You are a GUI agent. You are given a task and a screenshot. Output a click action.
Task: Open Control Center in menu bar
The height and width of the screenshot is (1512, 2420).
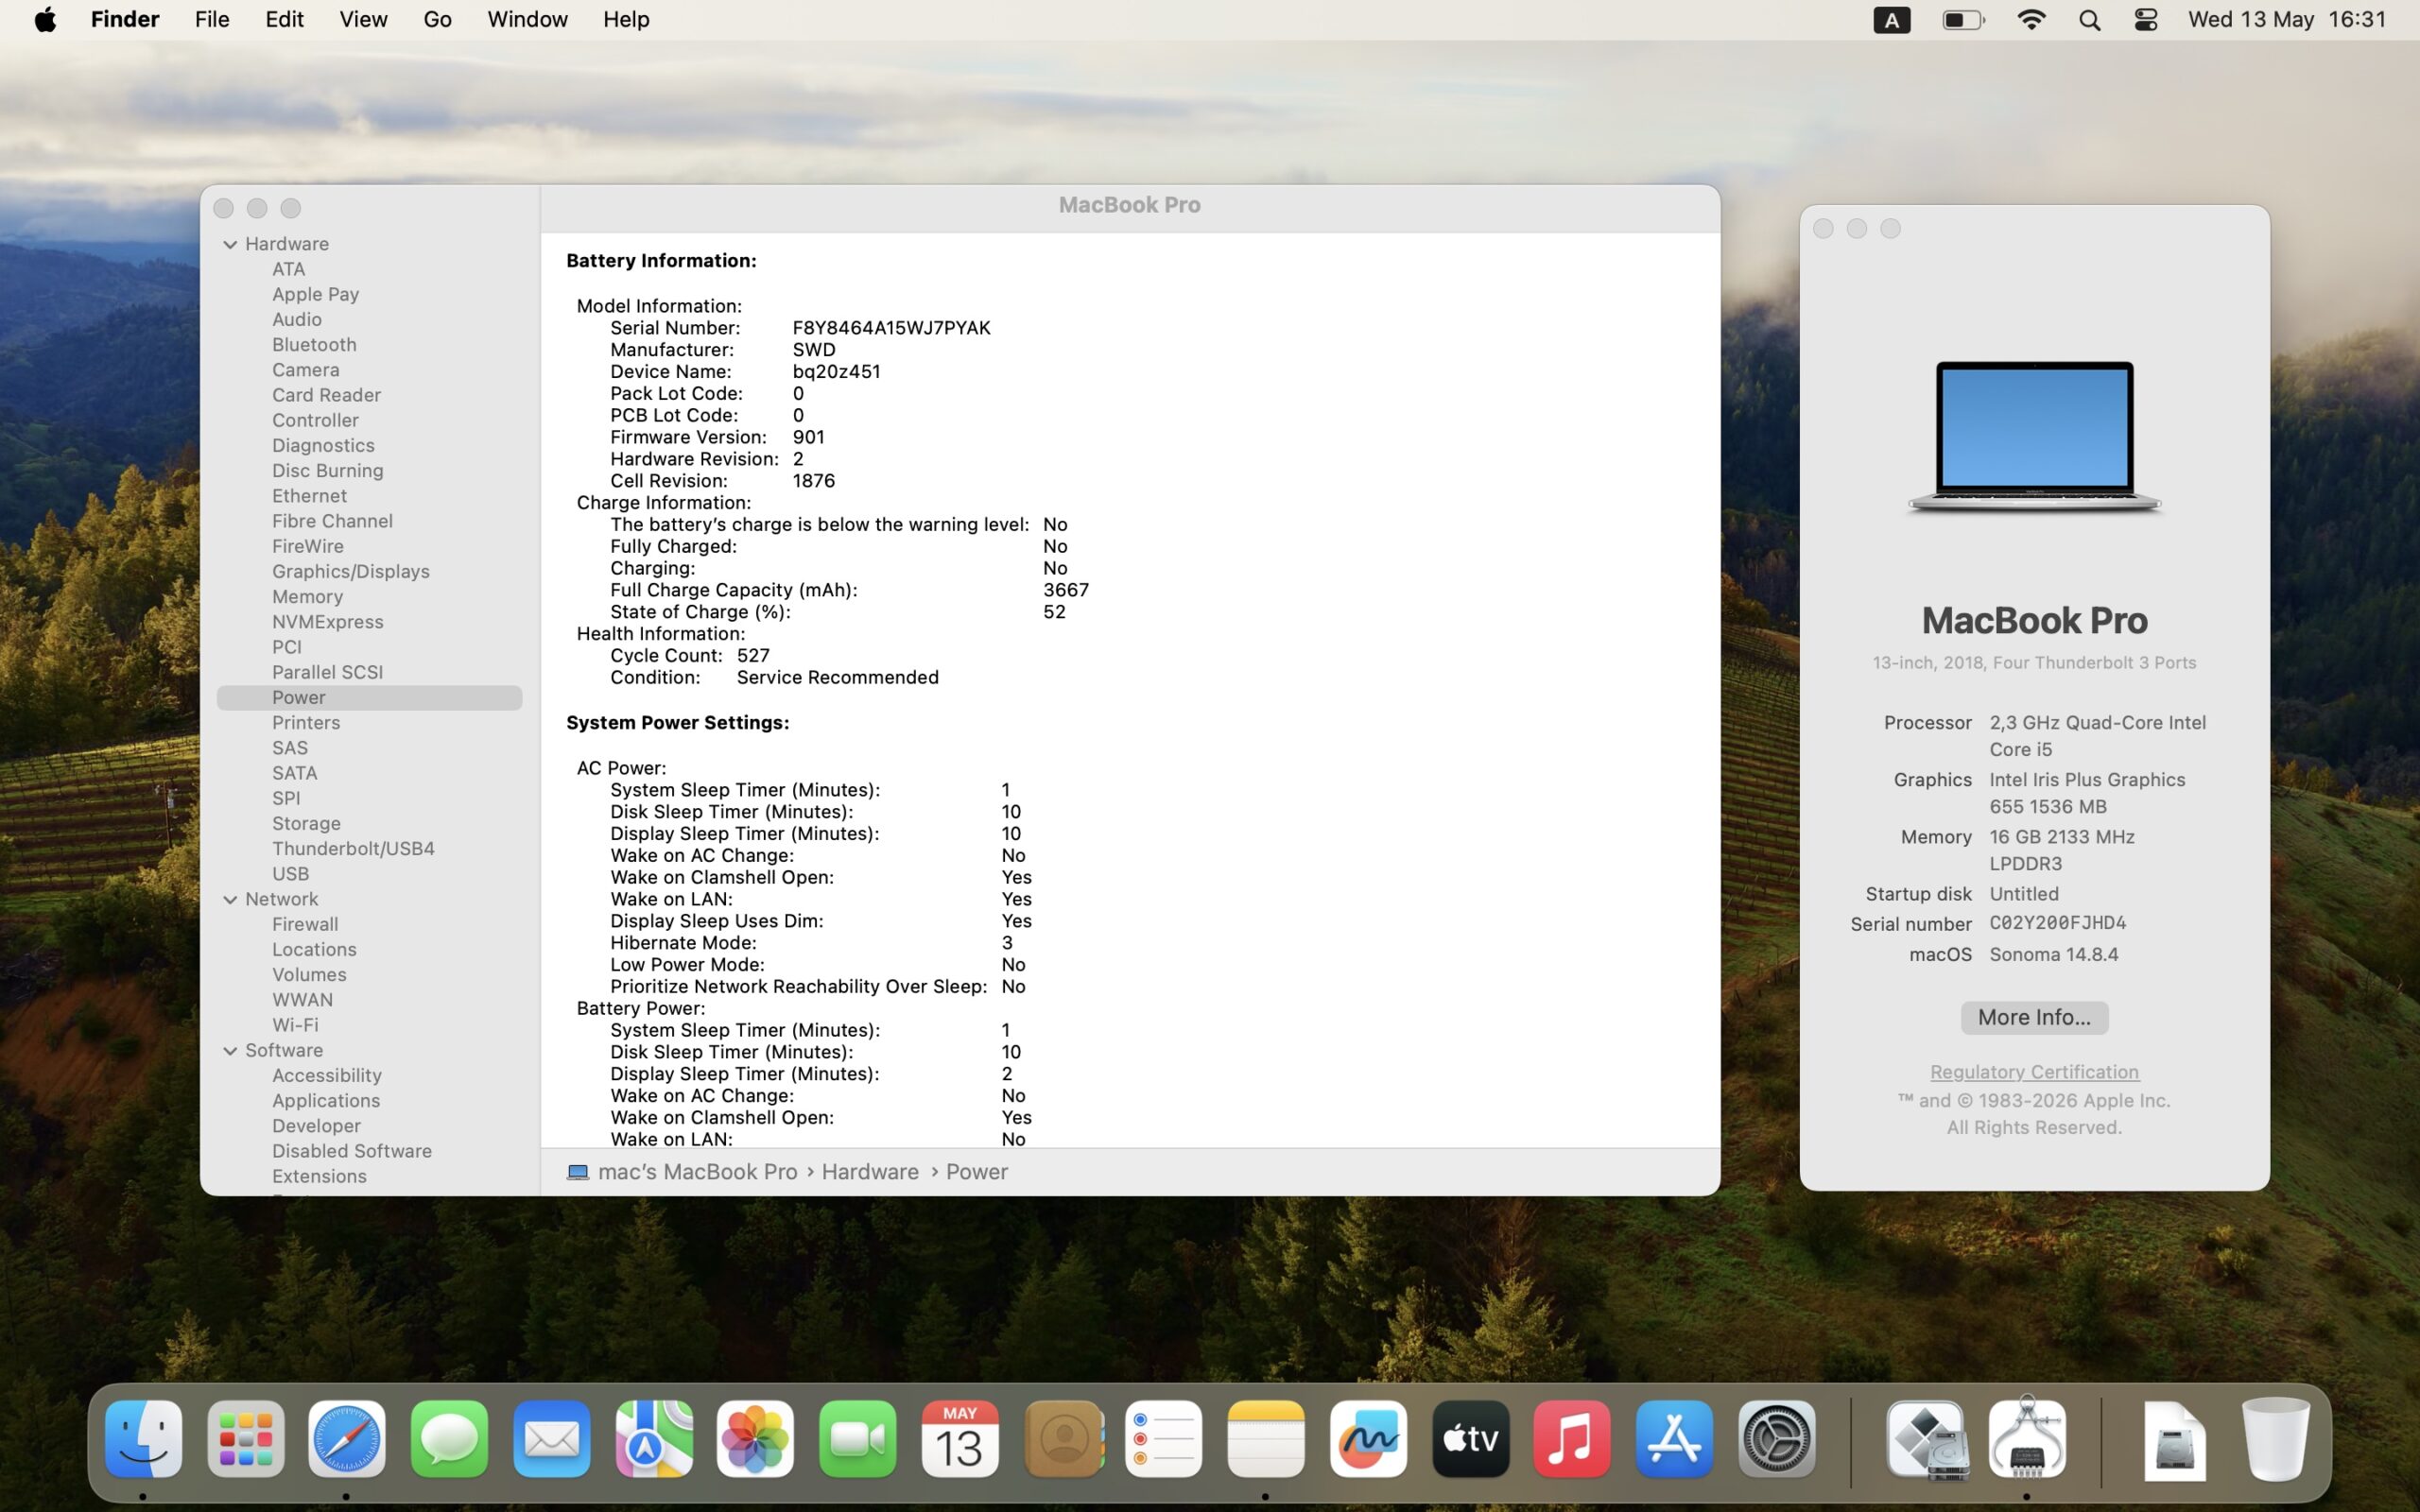(x=2146, y=20)
